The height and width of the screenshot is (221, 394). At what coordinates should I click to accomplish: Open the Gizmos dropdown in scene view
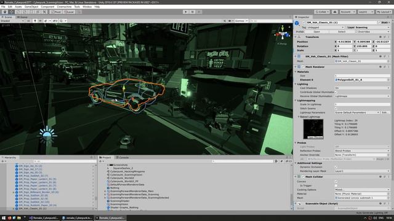tap(241, 21)
